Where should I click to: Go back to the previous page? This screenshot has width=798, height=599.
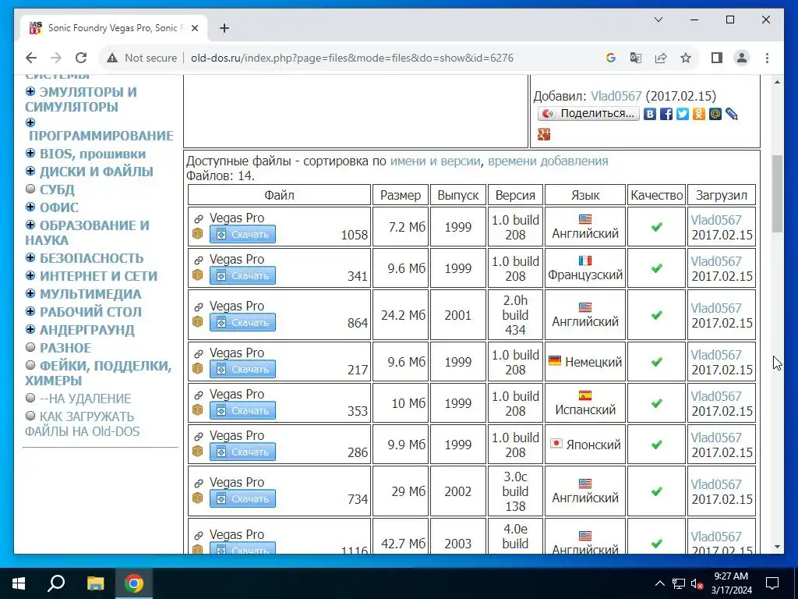31,58
